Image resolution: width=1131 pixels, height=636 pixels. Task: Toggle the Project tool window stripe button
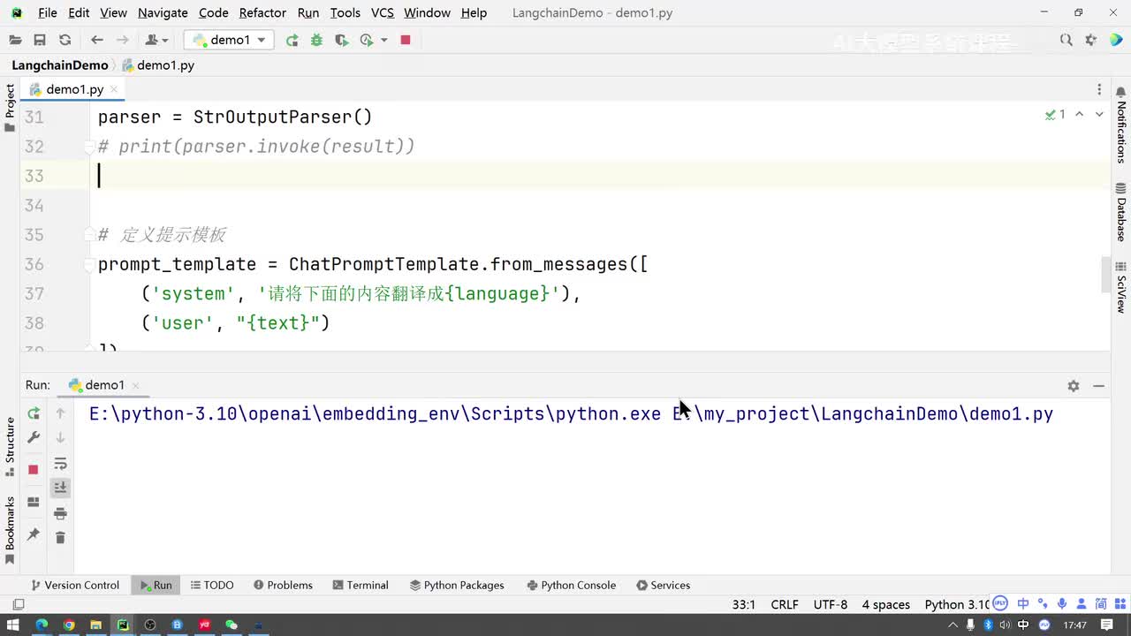coord(10,107)
